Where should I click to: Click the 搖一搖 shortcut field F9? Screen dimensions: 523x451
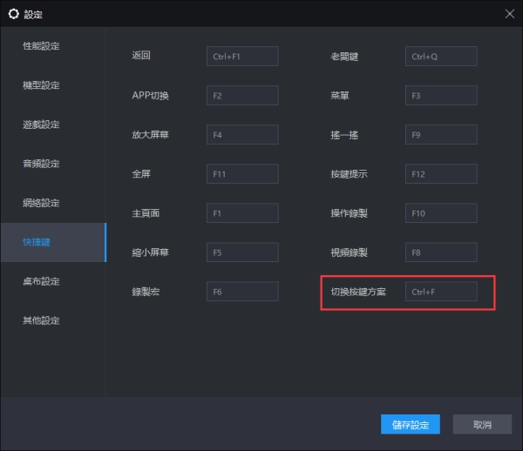pyautogui.click(x=441, y=135)
